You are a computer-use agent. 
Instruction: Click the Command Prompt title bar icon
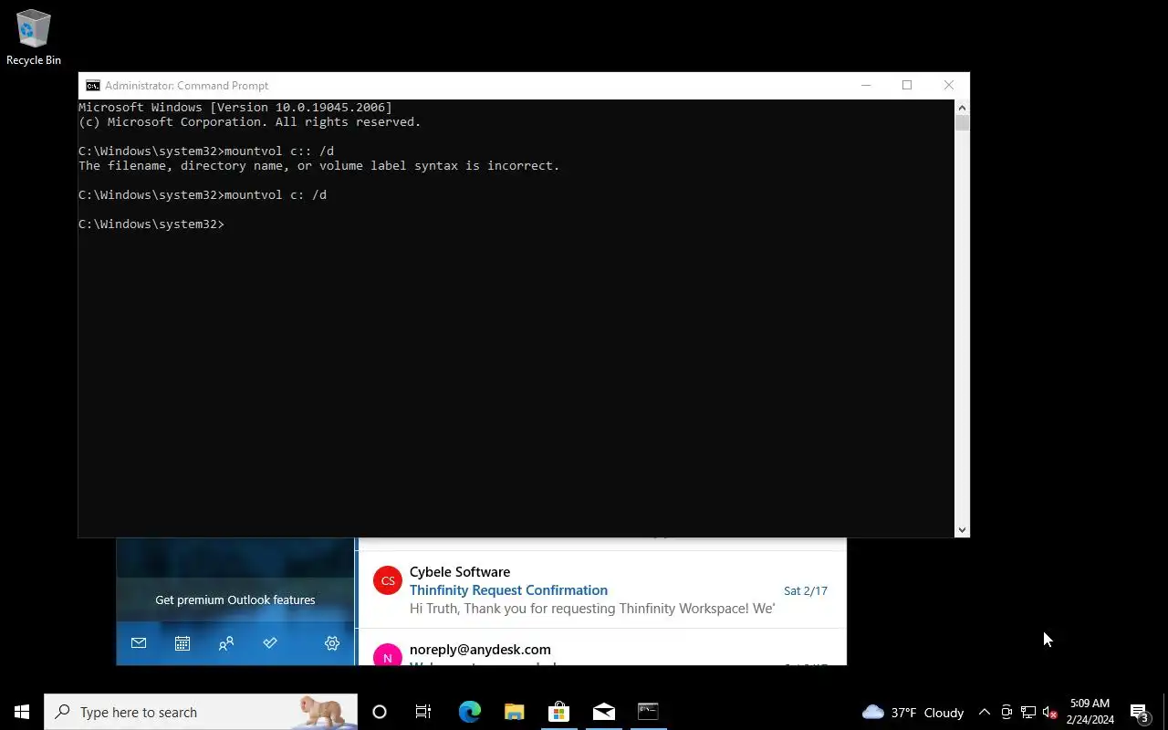coord(92,86)
